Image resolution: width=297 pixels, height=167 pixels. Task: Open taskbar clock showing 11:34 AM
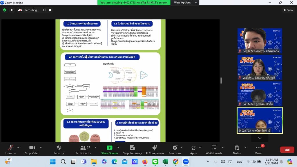tap(271, 161)
